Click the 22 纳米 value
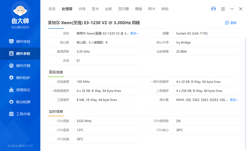The width and height of the screenshot is (247, 151). coord(181,51)
